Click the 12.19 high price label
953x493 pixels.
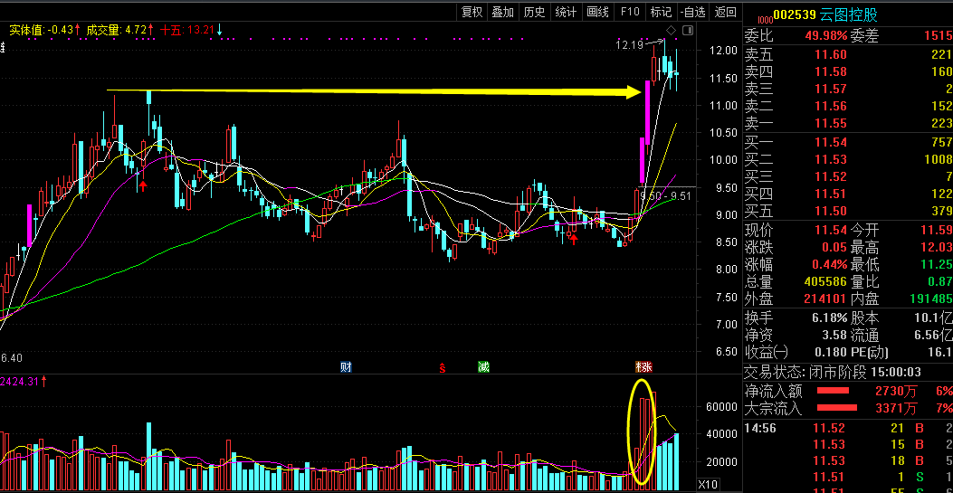(x=628, y=45)
